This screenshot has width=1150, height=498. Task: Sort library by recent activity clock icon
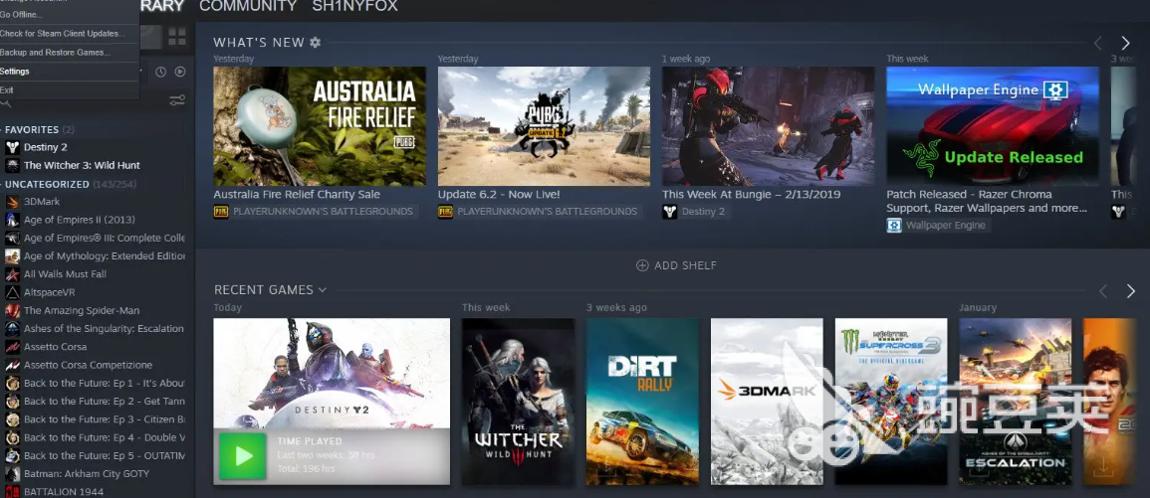(x=160, y=72)
